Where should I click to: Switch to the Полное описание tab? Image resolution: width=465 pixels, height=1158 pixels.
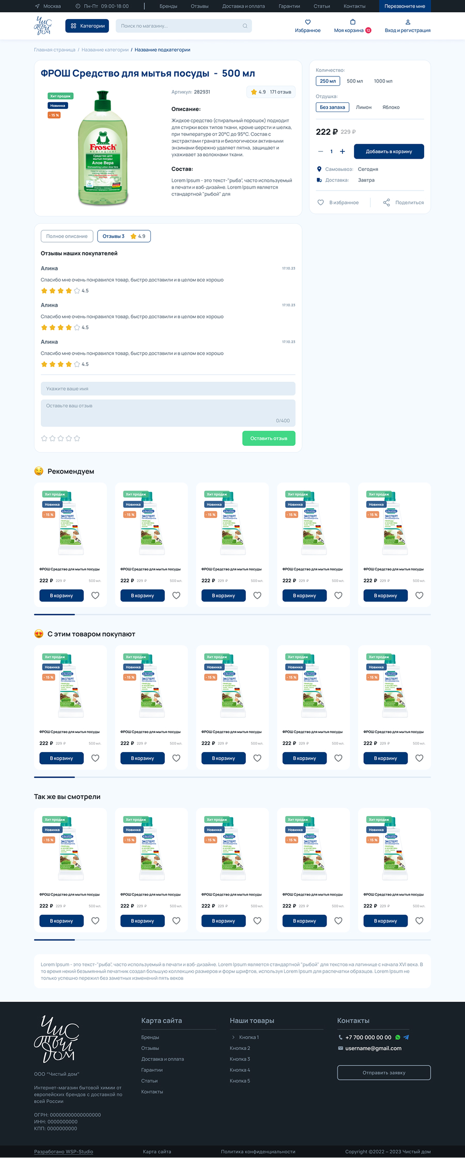coord(67,236)
